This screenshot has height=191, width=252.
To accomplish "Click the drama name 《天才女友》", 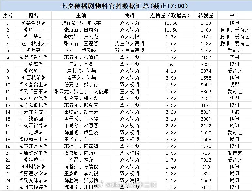I will 33,112.
